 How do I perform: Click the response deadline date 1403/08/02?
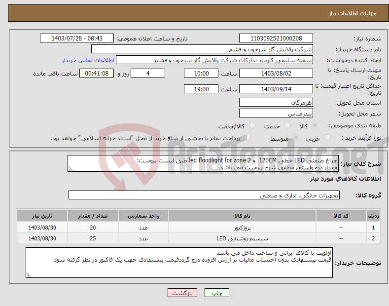tap(276, 73)
